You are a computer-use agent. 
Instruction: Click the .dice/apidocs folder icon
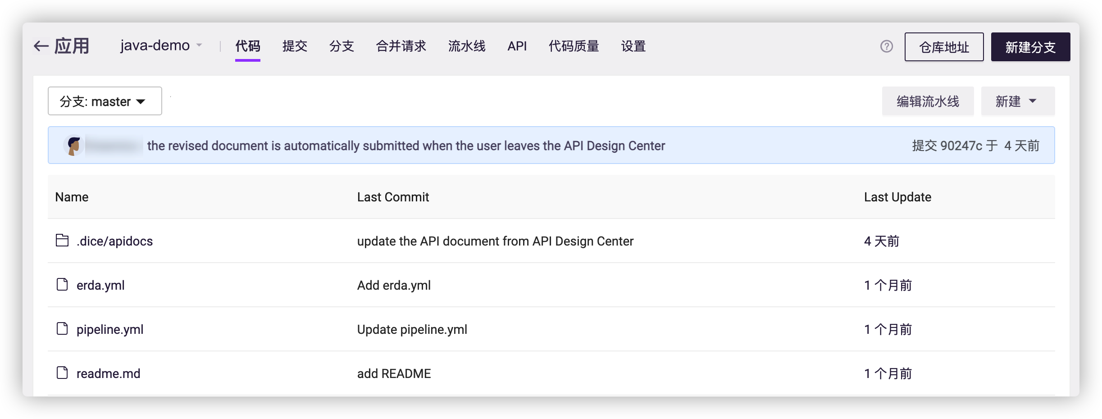pyautogui.click(x=62, y=241)
